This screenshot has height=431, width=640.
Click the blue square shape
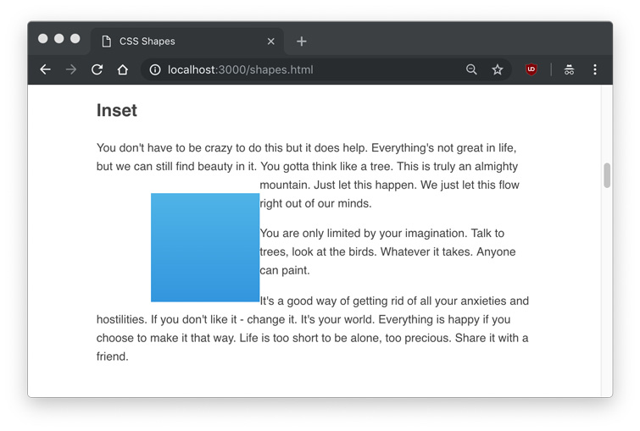[x=205, y=247]
